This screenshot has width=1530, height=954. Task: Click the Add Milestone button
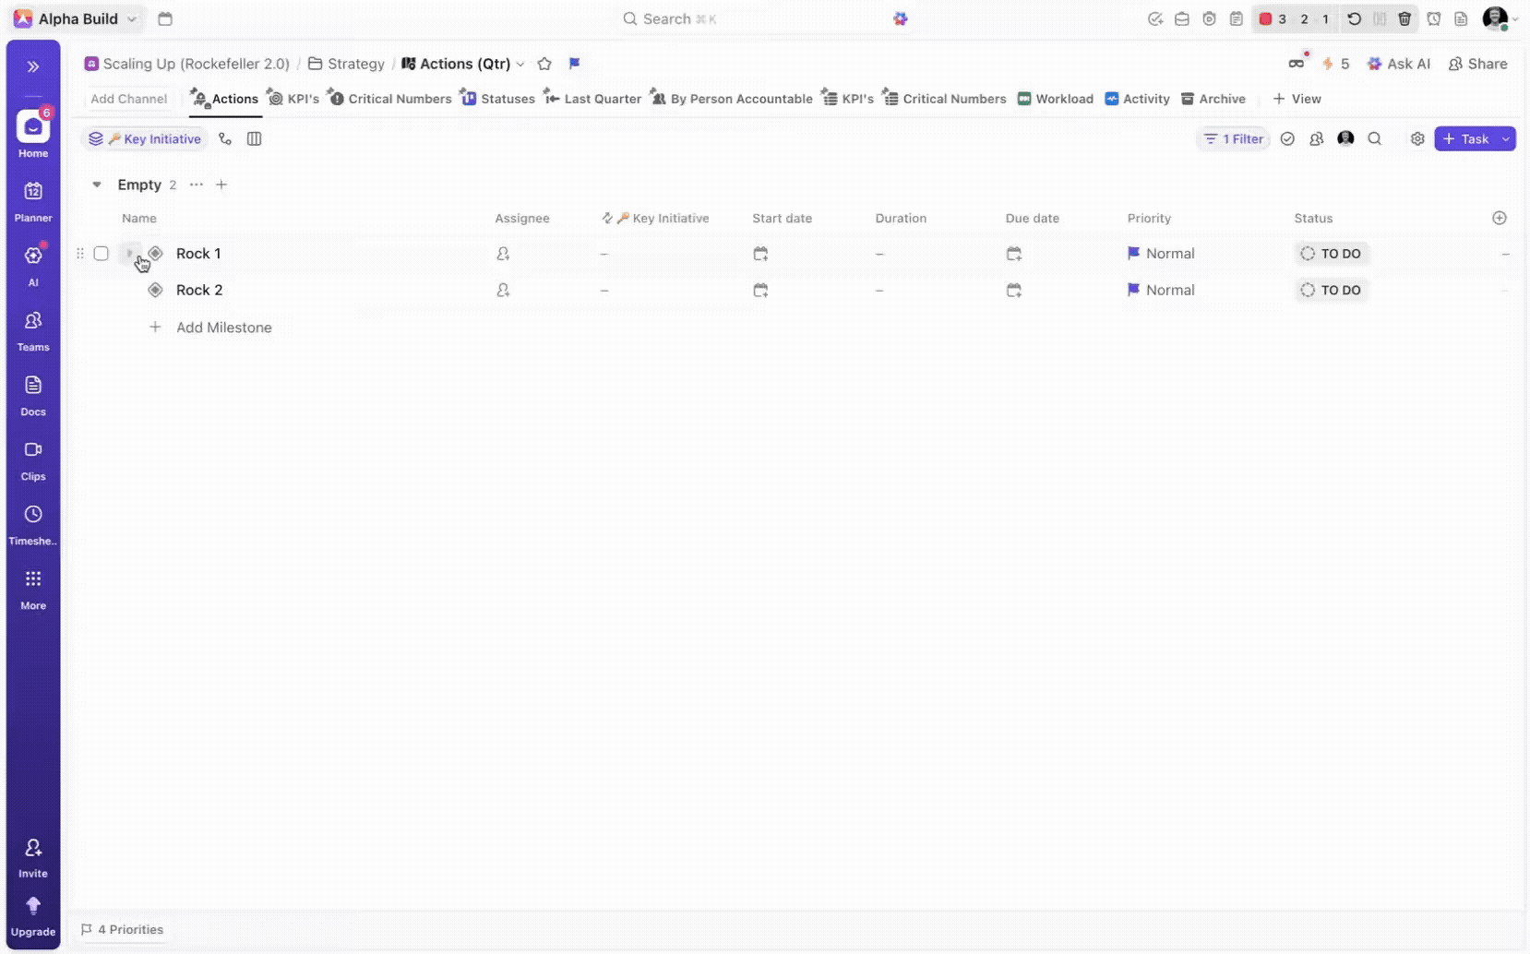224,327
